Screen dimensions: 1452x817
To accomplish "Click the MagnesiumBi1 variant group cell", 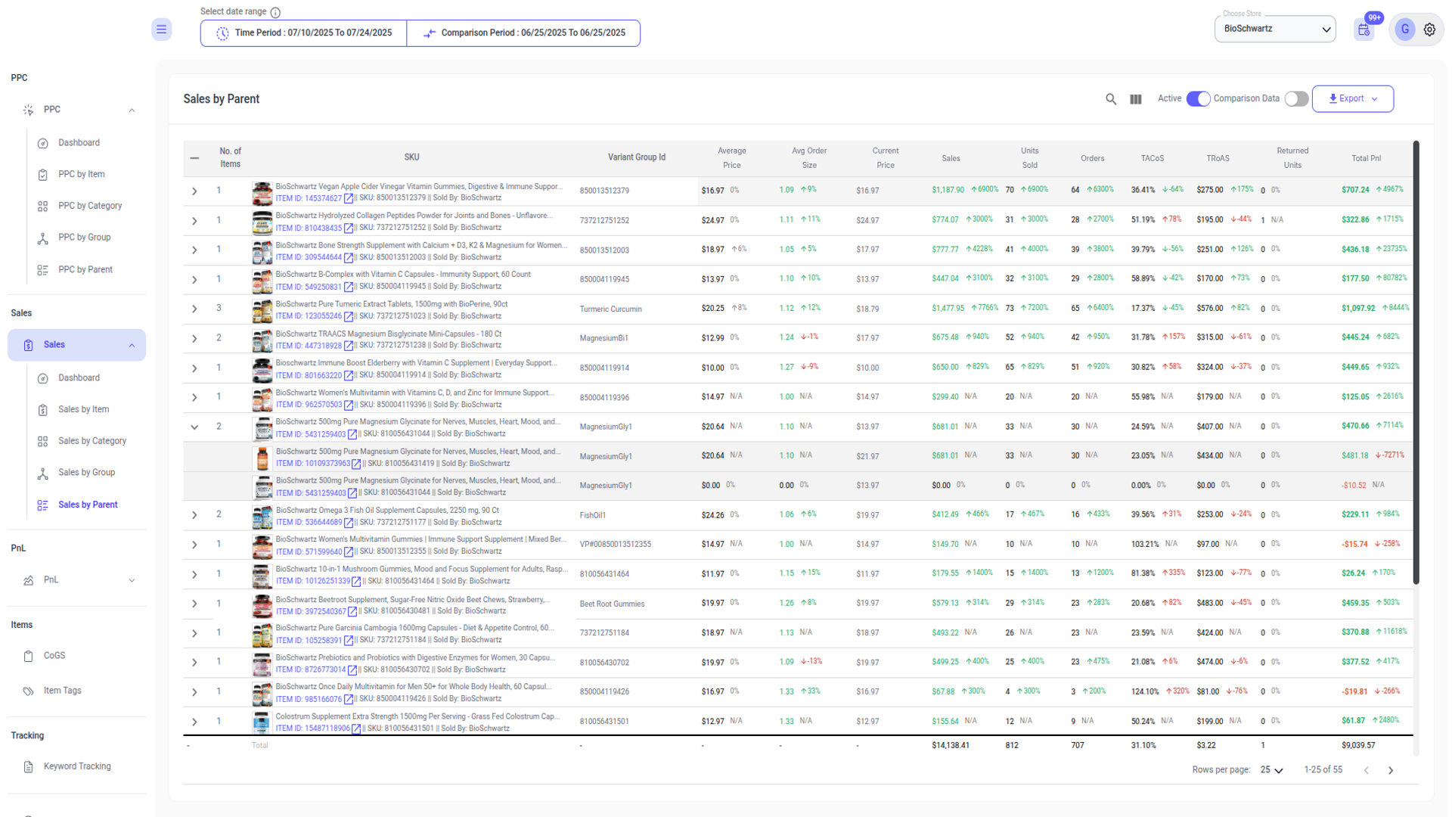I will (x=603, y=339).
